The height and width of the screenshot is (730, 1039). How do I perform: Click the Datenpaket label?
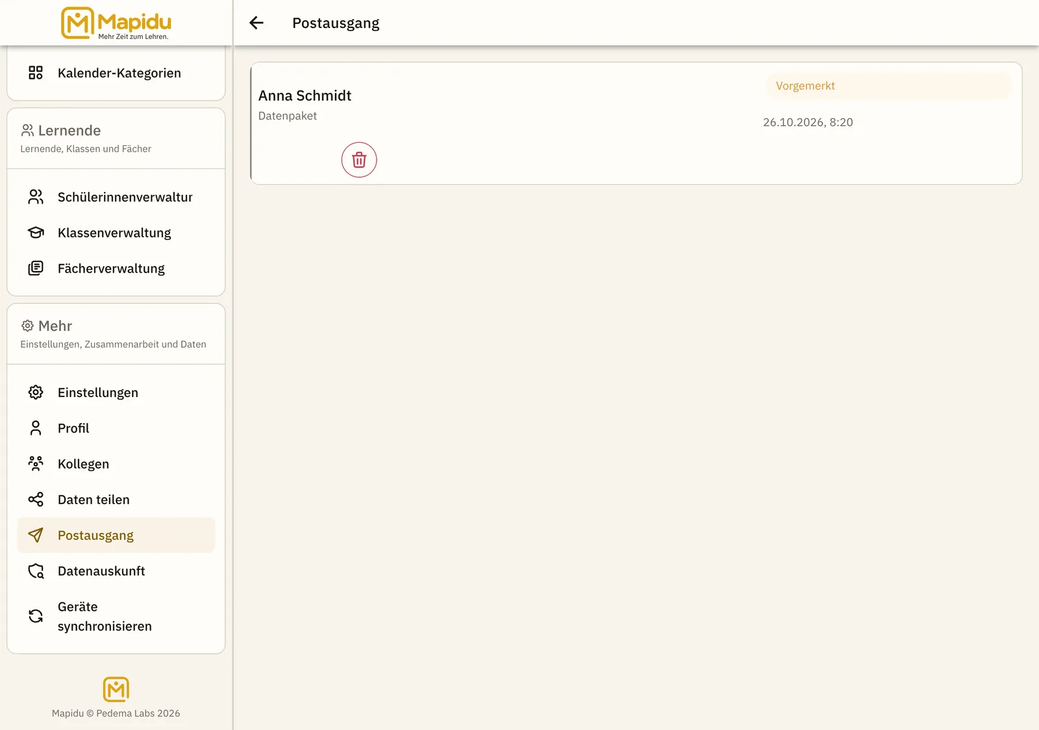(288, 116)
